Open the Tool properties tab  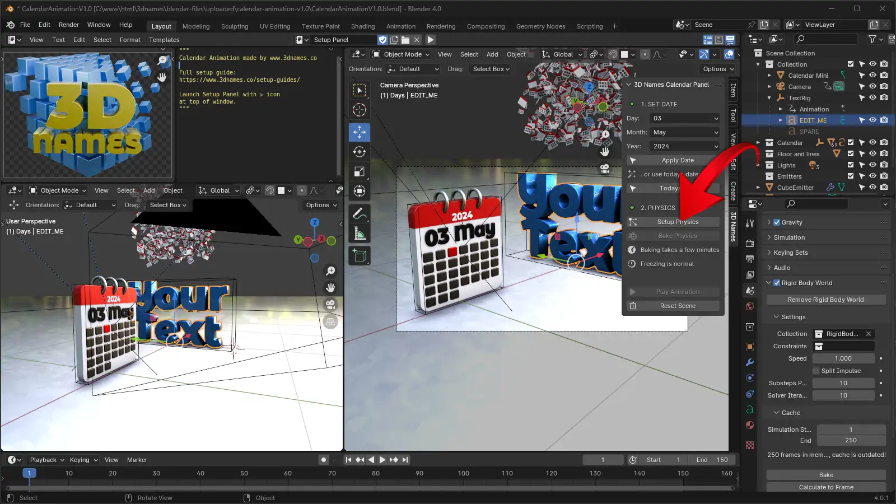point(750,223)
